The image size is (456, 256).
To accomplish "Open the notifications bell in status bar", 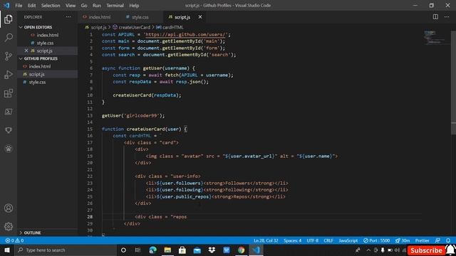I will [x=448, y=240].
